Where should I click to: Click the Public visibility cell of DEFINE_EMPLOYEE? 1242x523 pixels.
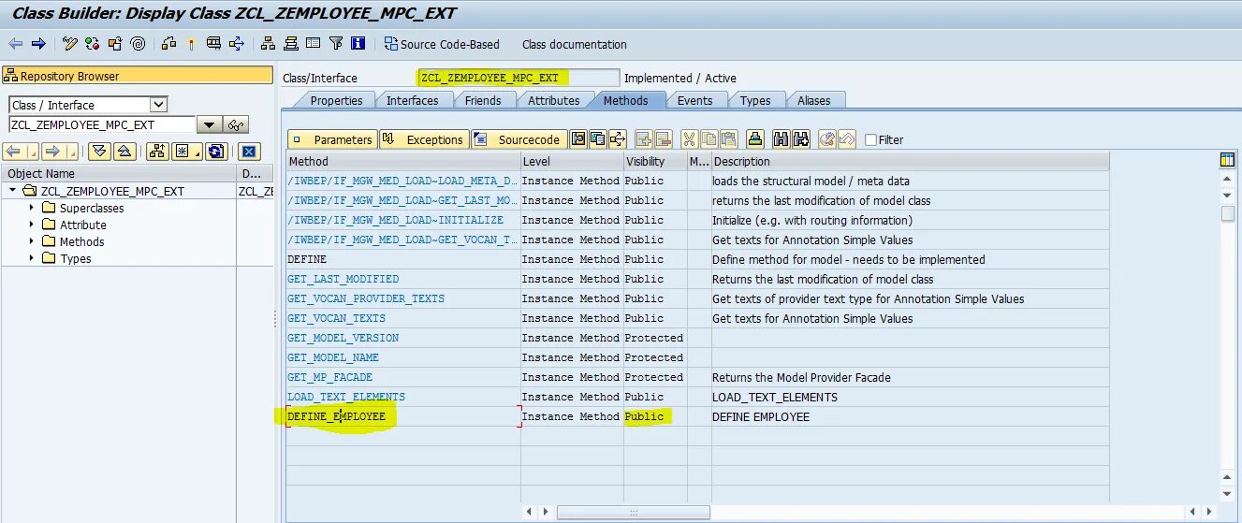pos(655,416)
